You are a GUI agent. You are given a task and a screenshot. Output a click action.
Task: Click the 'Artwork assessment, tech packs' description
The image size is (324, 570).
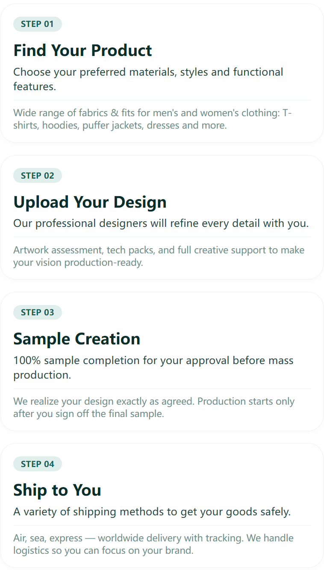pos(159,256)
